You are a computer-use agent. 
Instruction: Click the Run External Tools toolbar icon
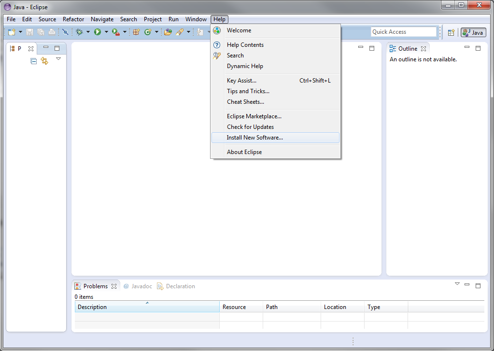point(116,32)
